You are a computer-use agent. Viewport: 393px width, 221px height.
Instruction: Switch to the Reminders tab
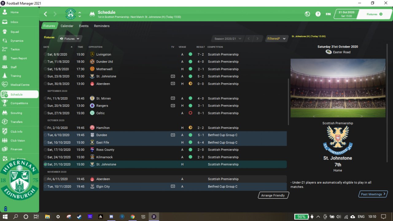[x=102, y=26]
